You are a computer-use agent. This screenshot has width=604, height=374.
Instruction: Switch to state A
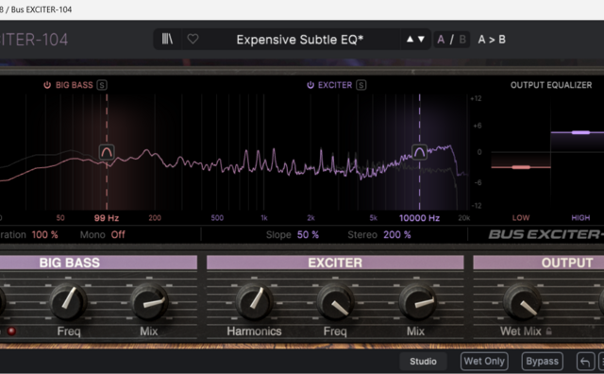[441, 40]
